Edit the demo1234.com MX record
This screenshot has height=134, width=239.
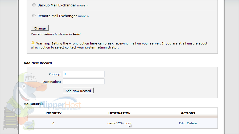click(x=182, y=123)
